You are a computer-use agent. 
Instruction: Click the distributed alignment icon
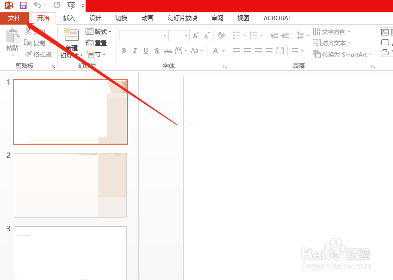pyautogui.click(x=280, y=51)
